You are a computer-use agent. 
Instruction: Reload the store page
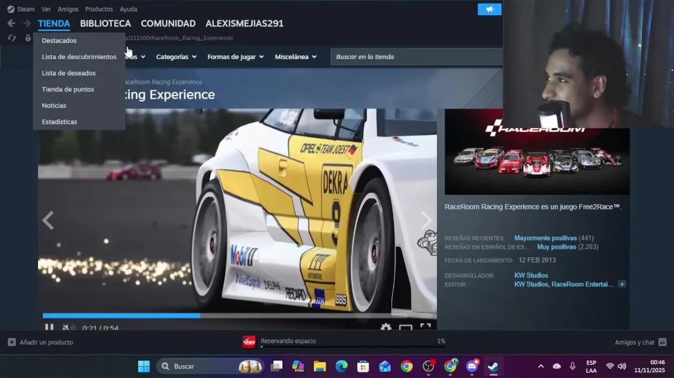pos(12,38)
